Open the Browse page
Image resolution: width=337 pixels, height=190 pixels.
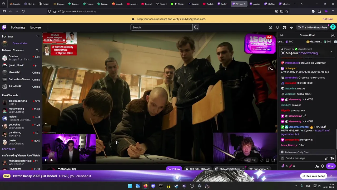pos(36,27)
